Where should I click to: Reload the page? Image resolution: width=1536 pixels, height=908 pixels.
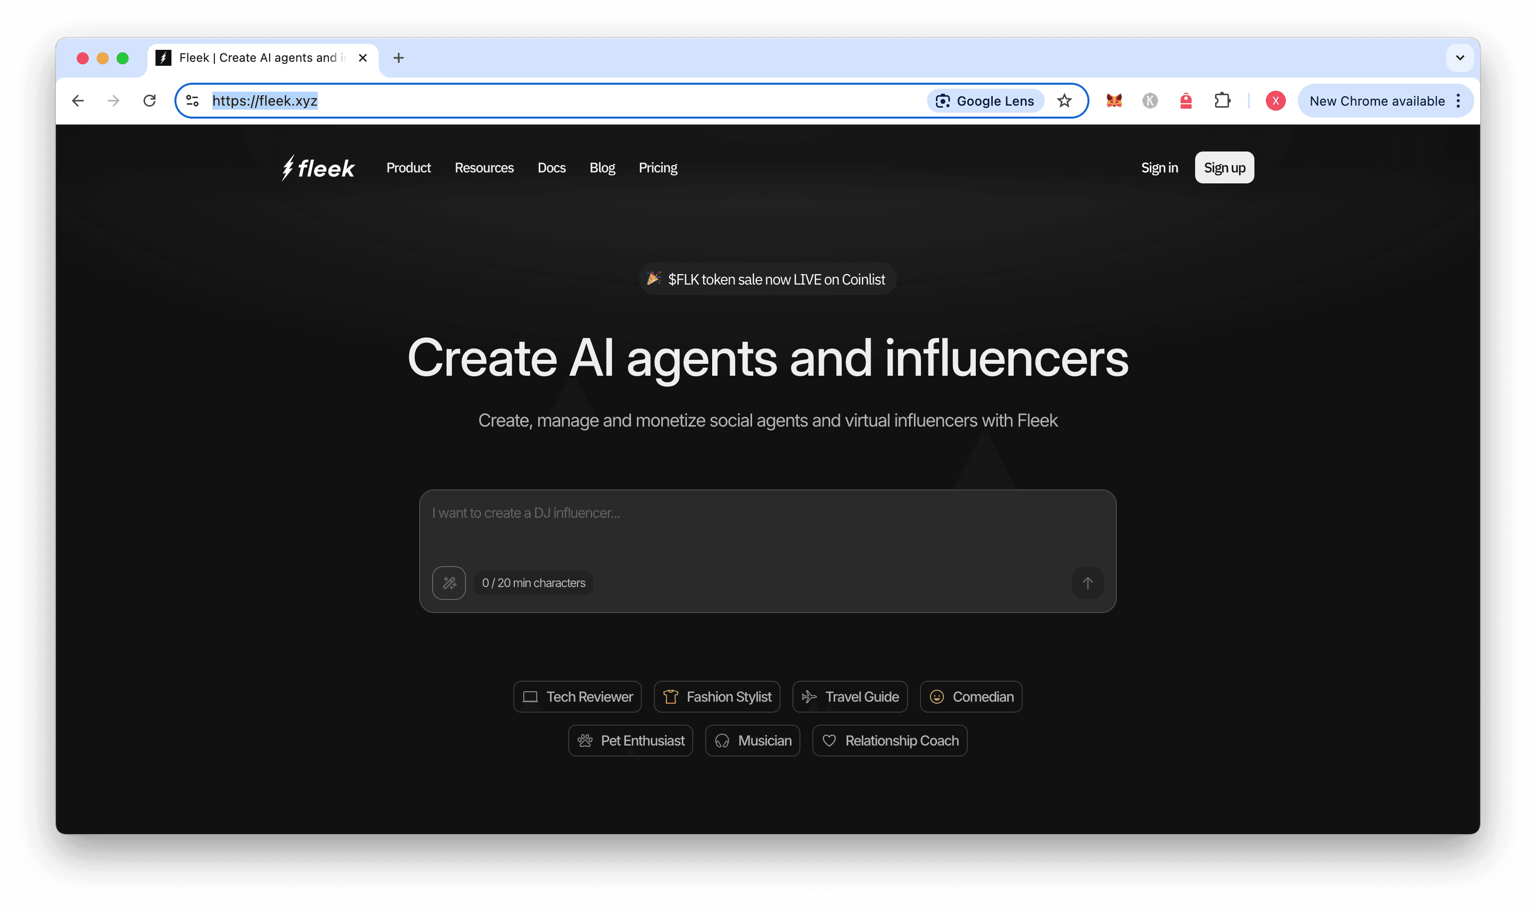coord(149,101)
